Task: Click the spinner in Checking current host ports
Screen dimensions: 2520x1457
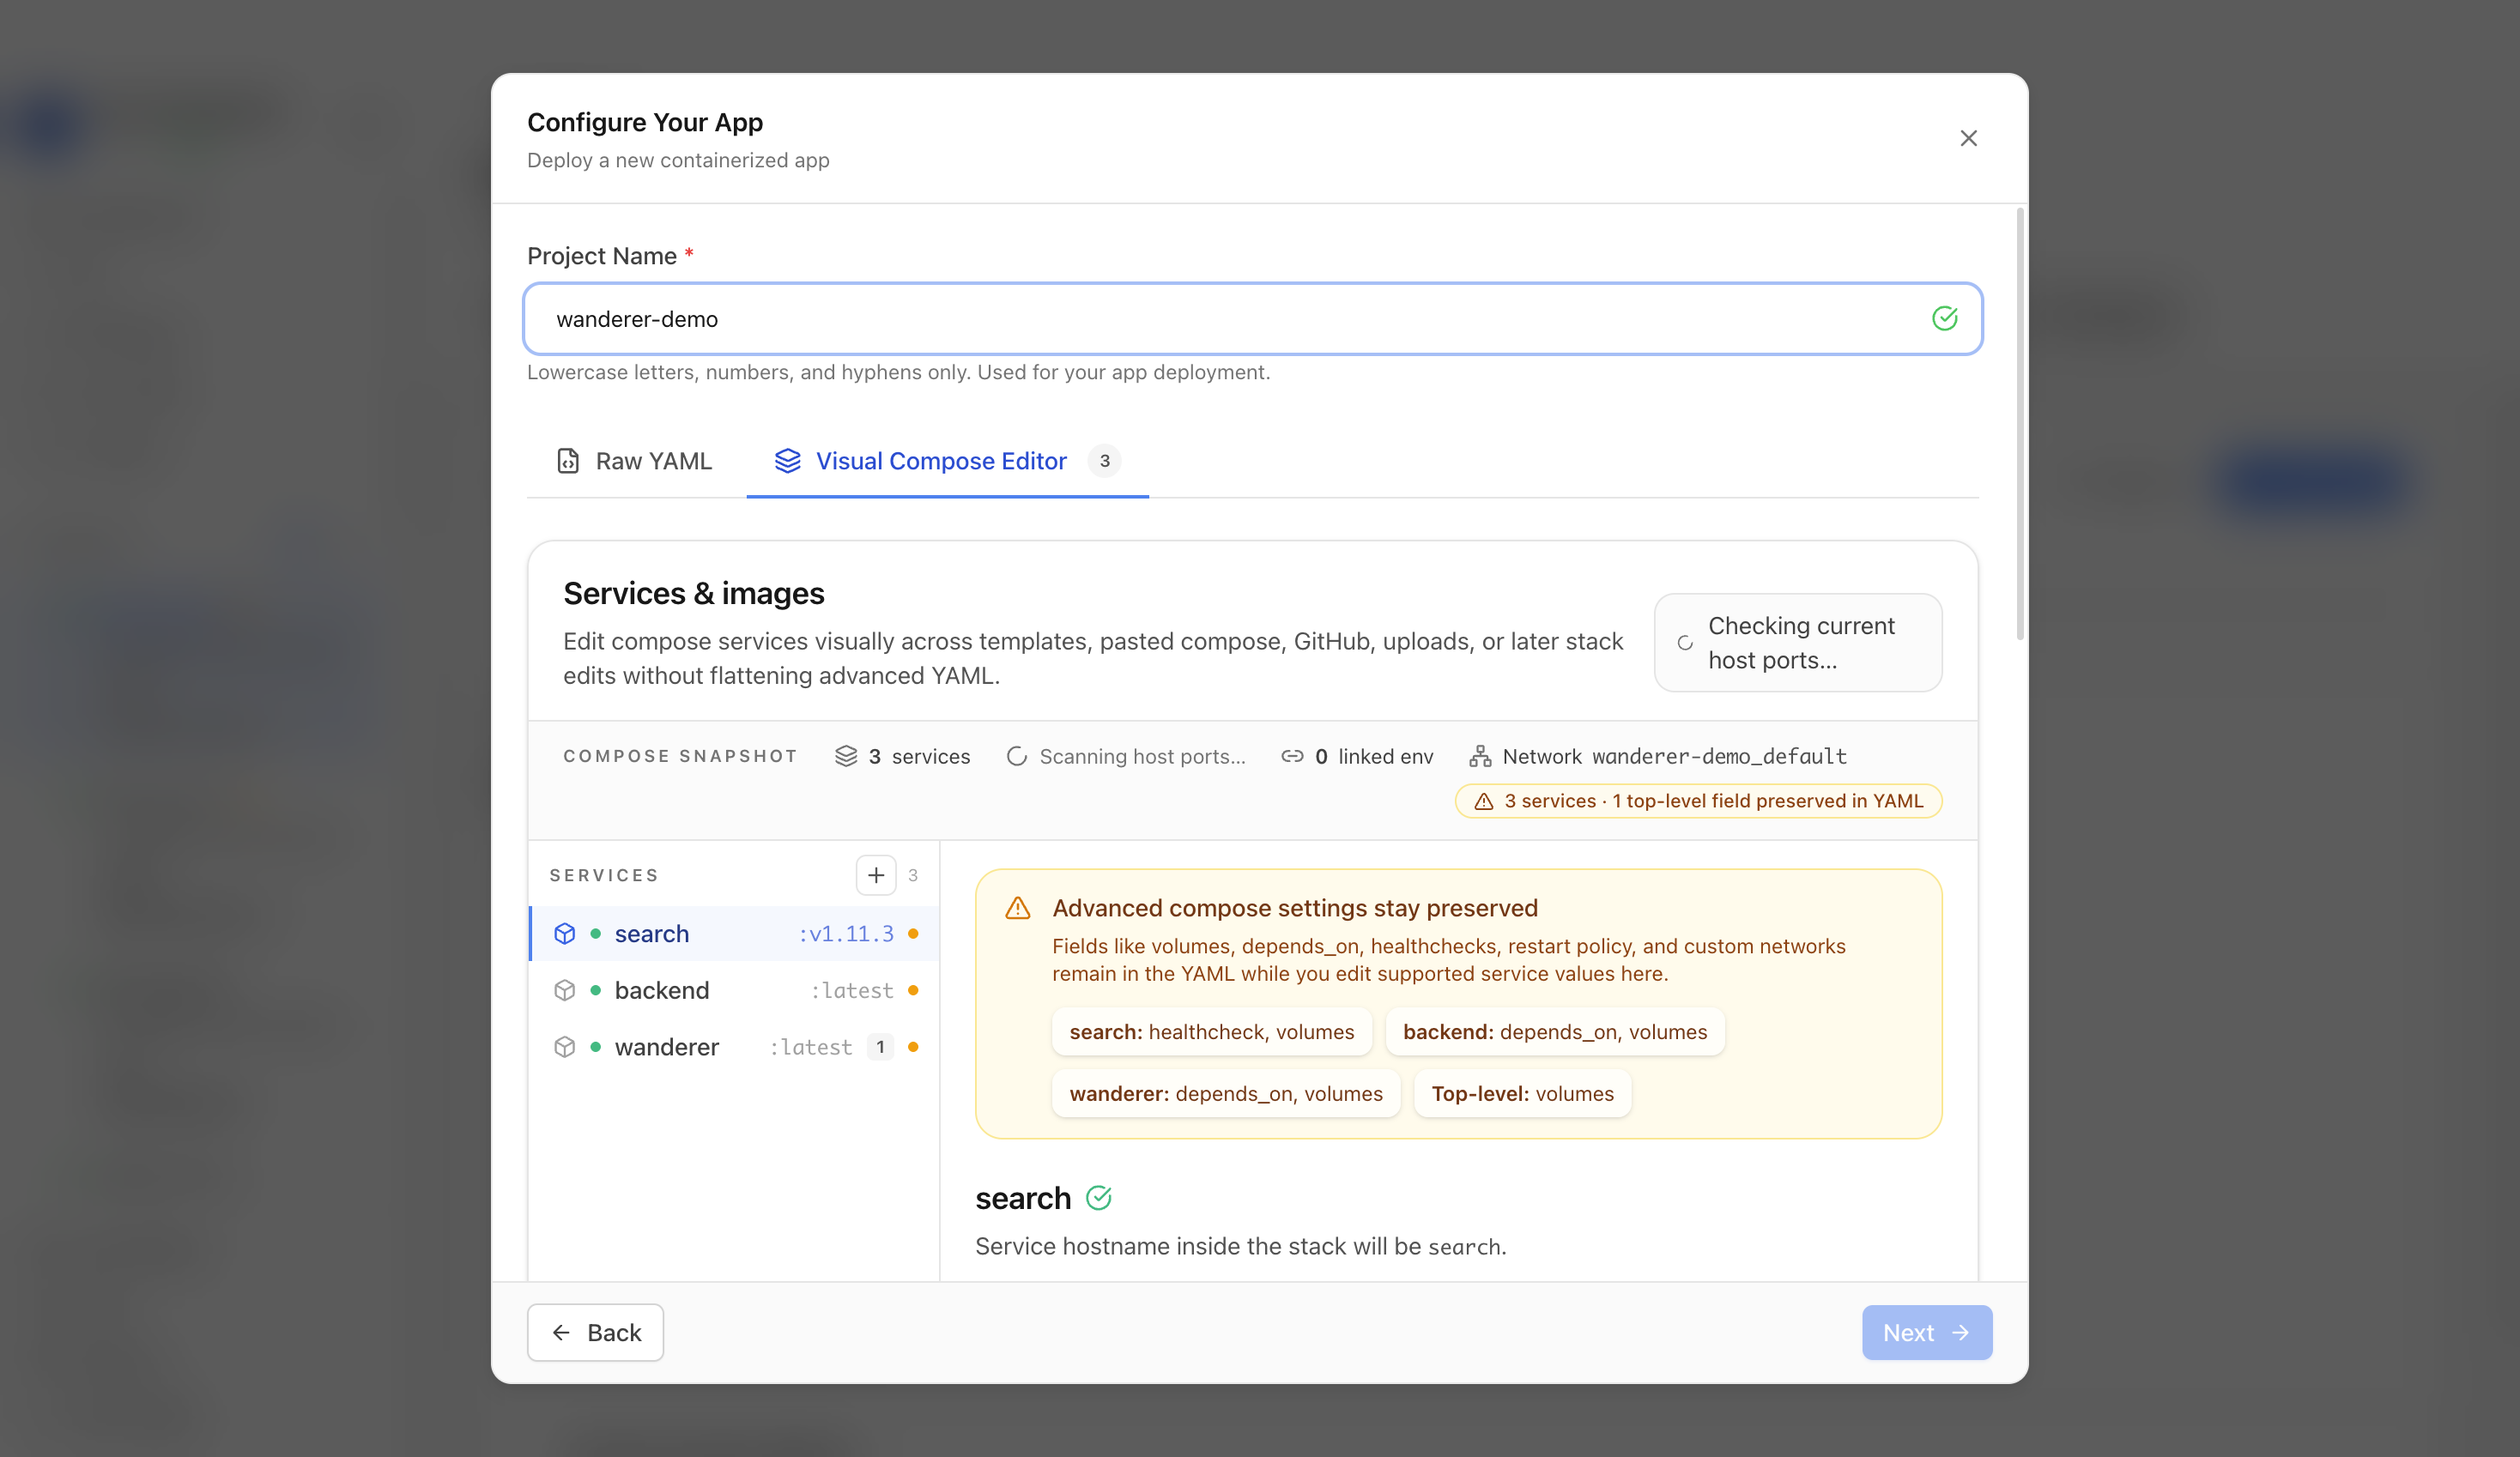Action: tap(1685, 643)
